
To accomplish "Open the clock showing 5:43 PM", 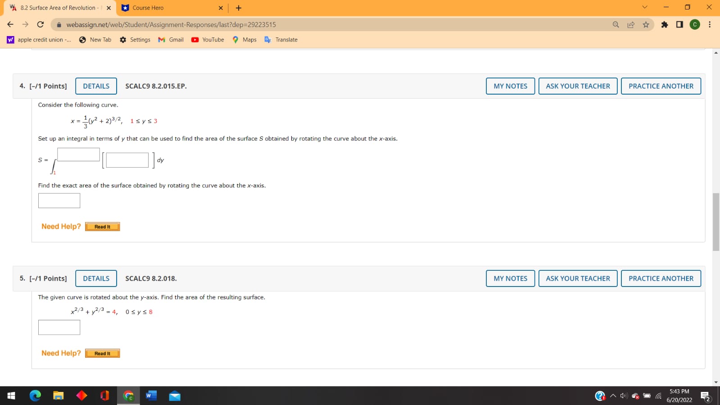I will [679, 396].
